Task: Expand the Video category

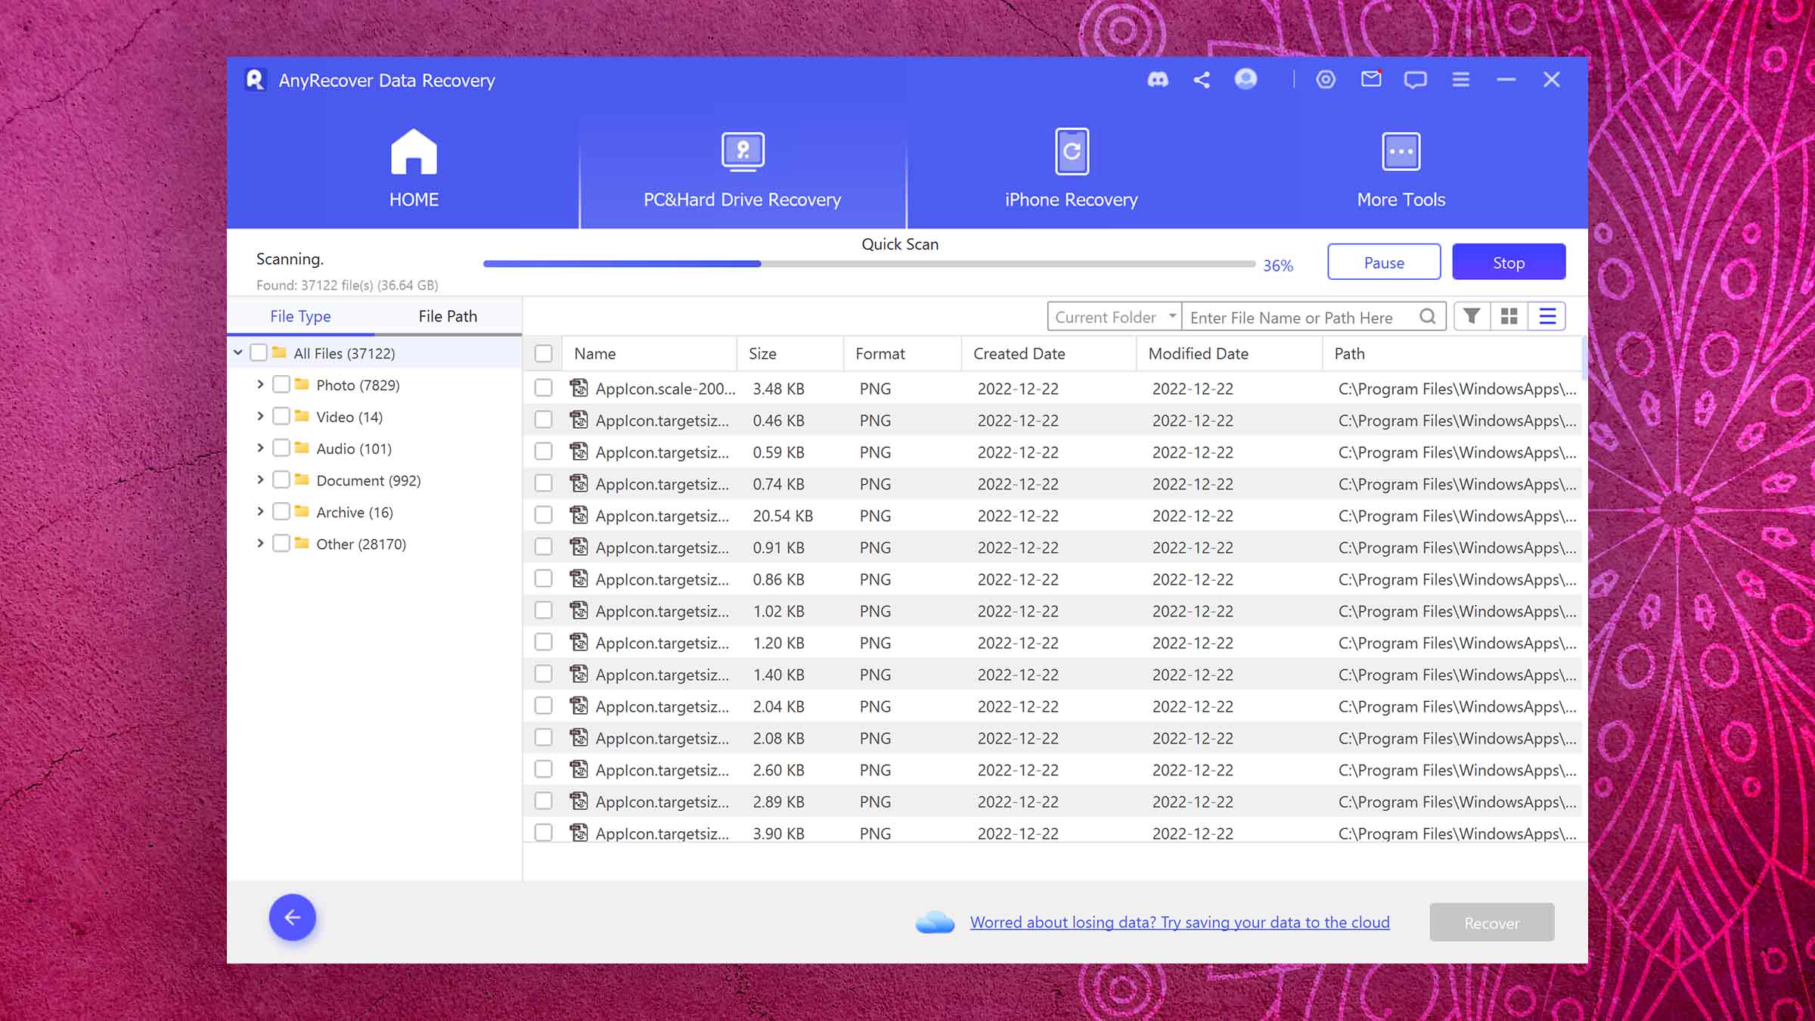Action: click(260, 416)
